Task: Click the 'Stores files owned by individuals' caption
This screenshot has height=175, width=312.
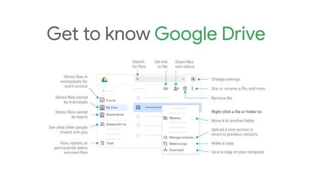Action: pyautogui.click(x=72, y=100)
